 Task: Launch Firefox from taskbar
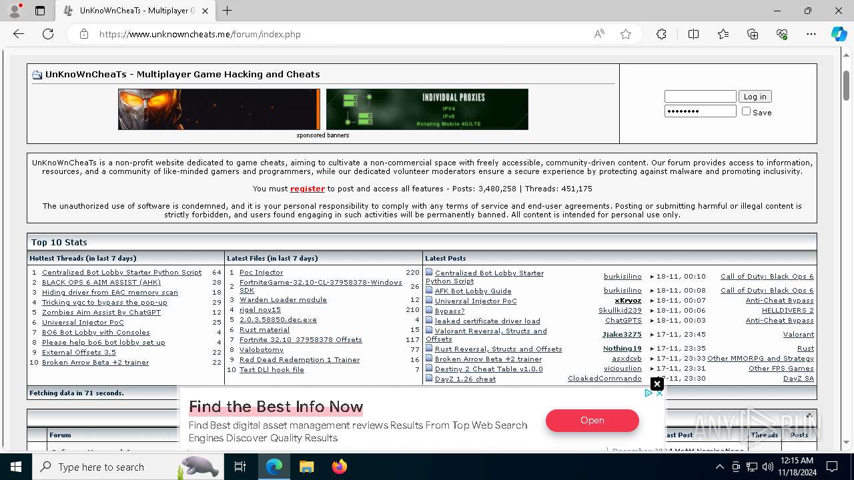click(339, 467)
